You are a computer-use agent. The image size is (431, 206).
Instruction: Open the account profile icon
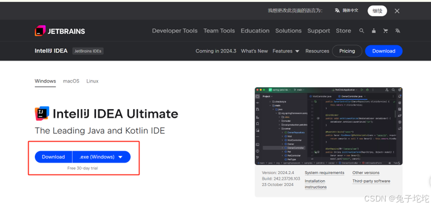point(374,31)
